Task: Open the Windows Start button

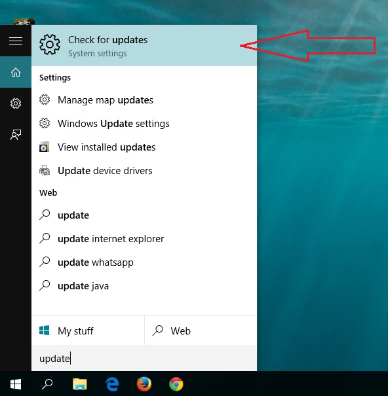Action: coord(16,384)
